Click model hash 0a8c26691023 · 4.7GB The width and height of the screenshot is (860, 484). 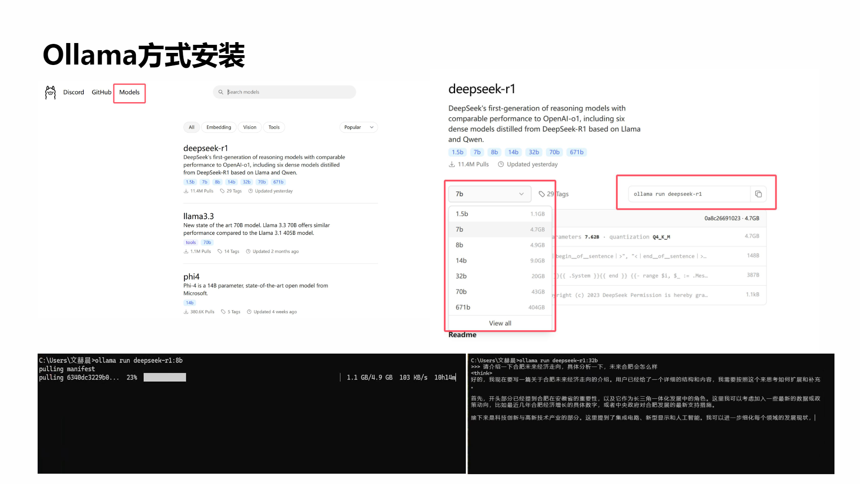731,218
